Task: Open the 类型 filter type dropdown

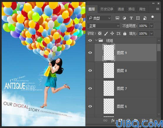Action: (x=99, y=18)
